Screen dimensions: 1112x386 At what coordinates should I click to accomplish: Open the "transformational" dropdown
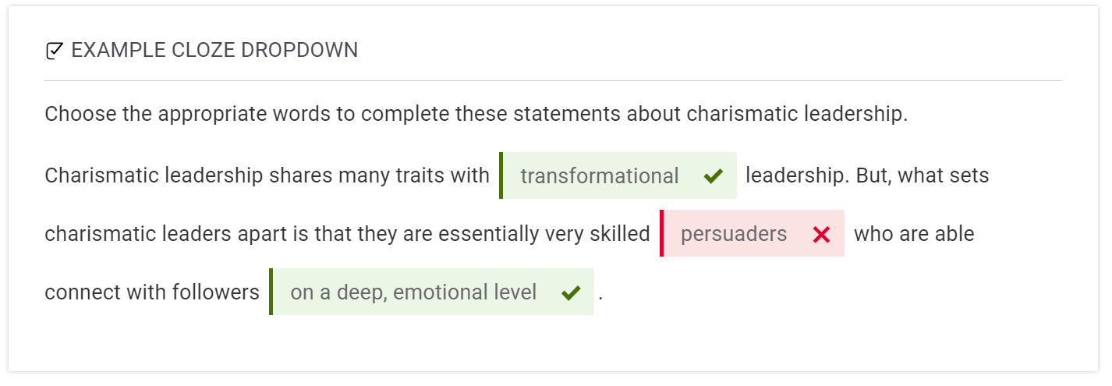click(x=599, y=176)
